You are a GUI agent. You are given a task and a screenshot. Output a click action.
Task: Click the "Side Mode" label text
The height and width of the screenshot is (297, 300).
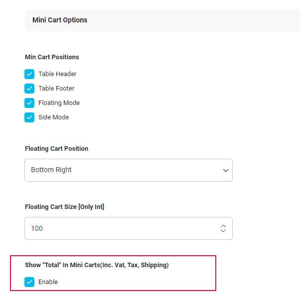pos(53,117)
